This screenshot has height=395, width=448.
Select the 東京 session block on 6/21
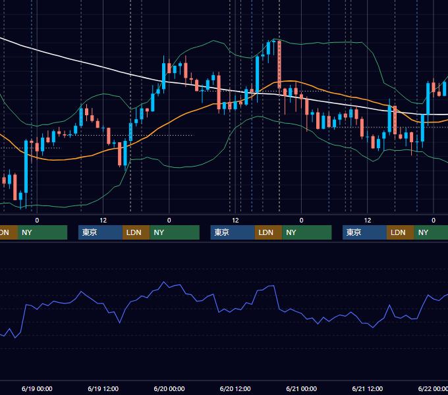(x=364, y=232)
